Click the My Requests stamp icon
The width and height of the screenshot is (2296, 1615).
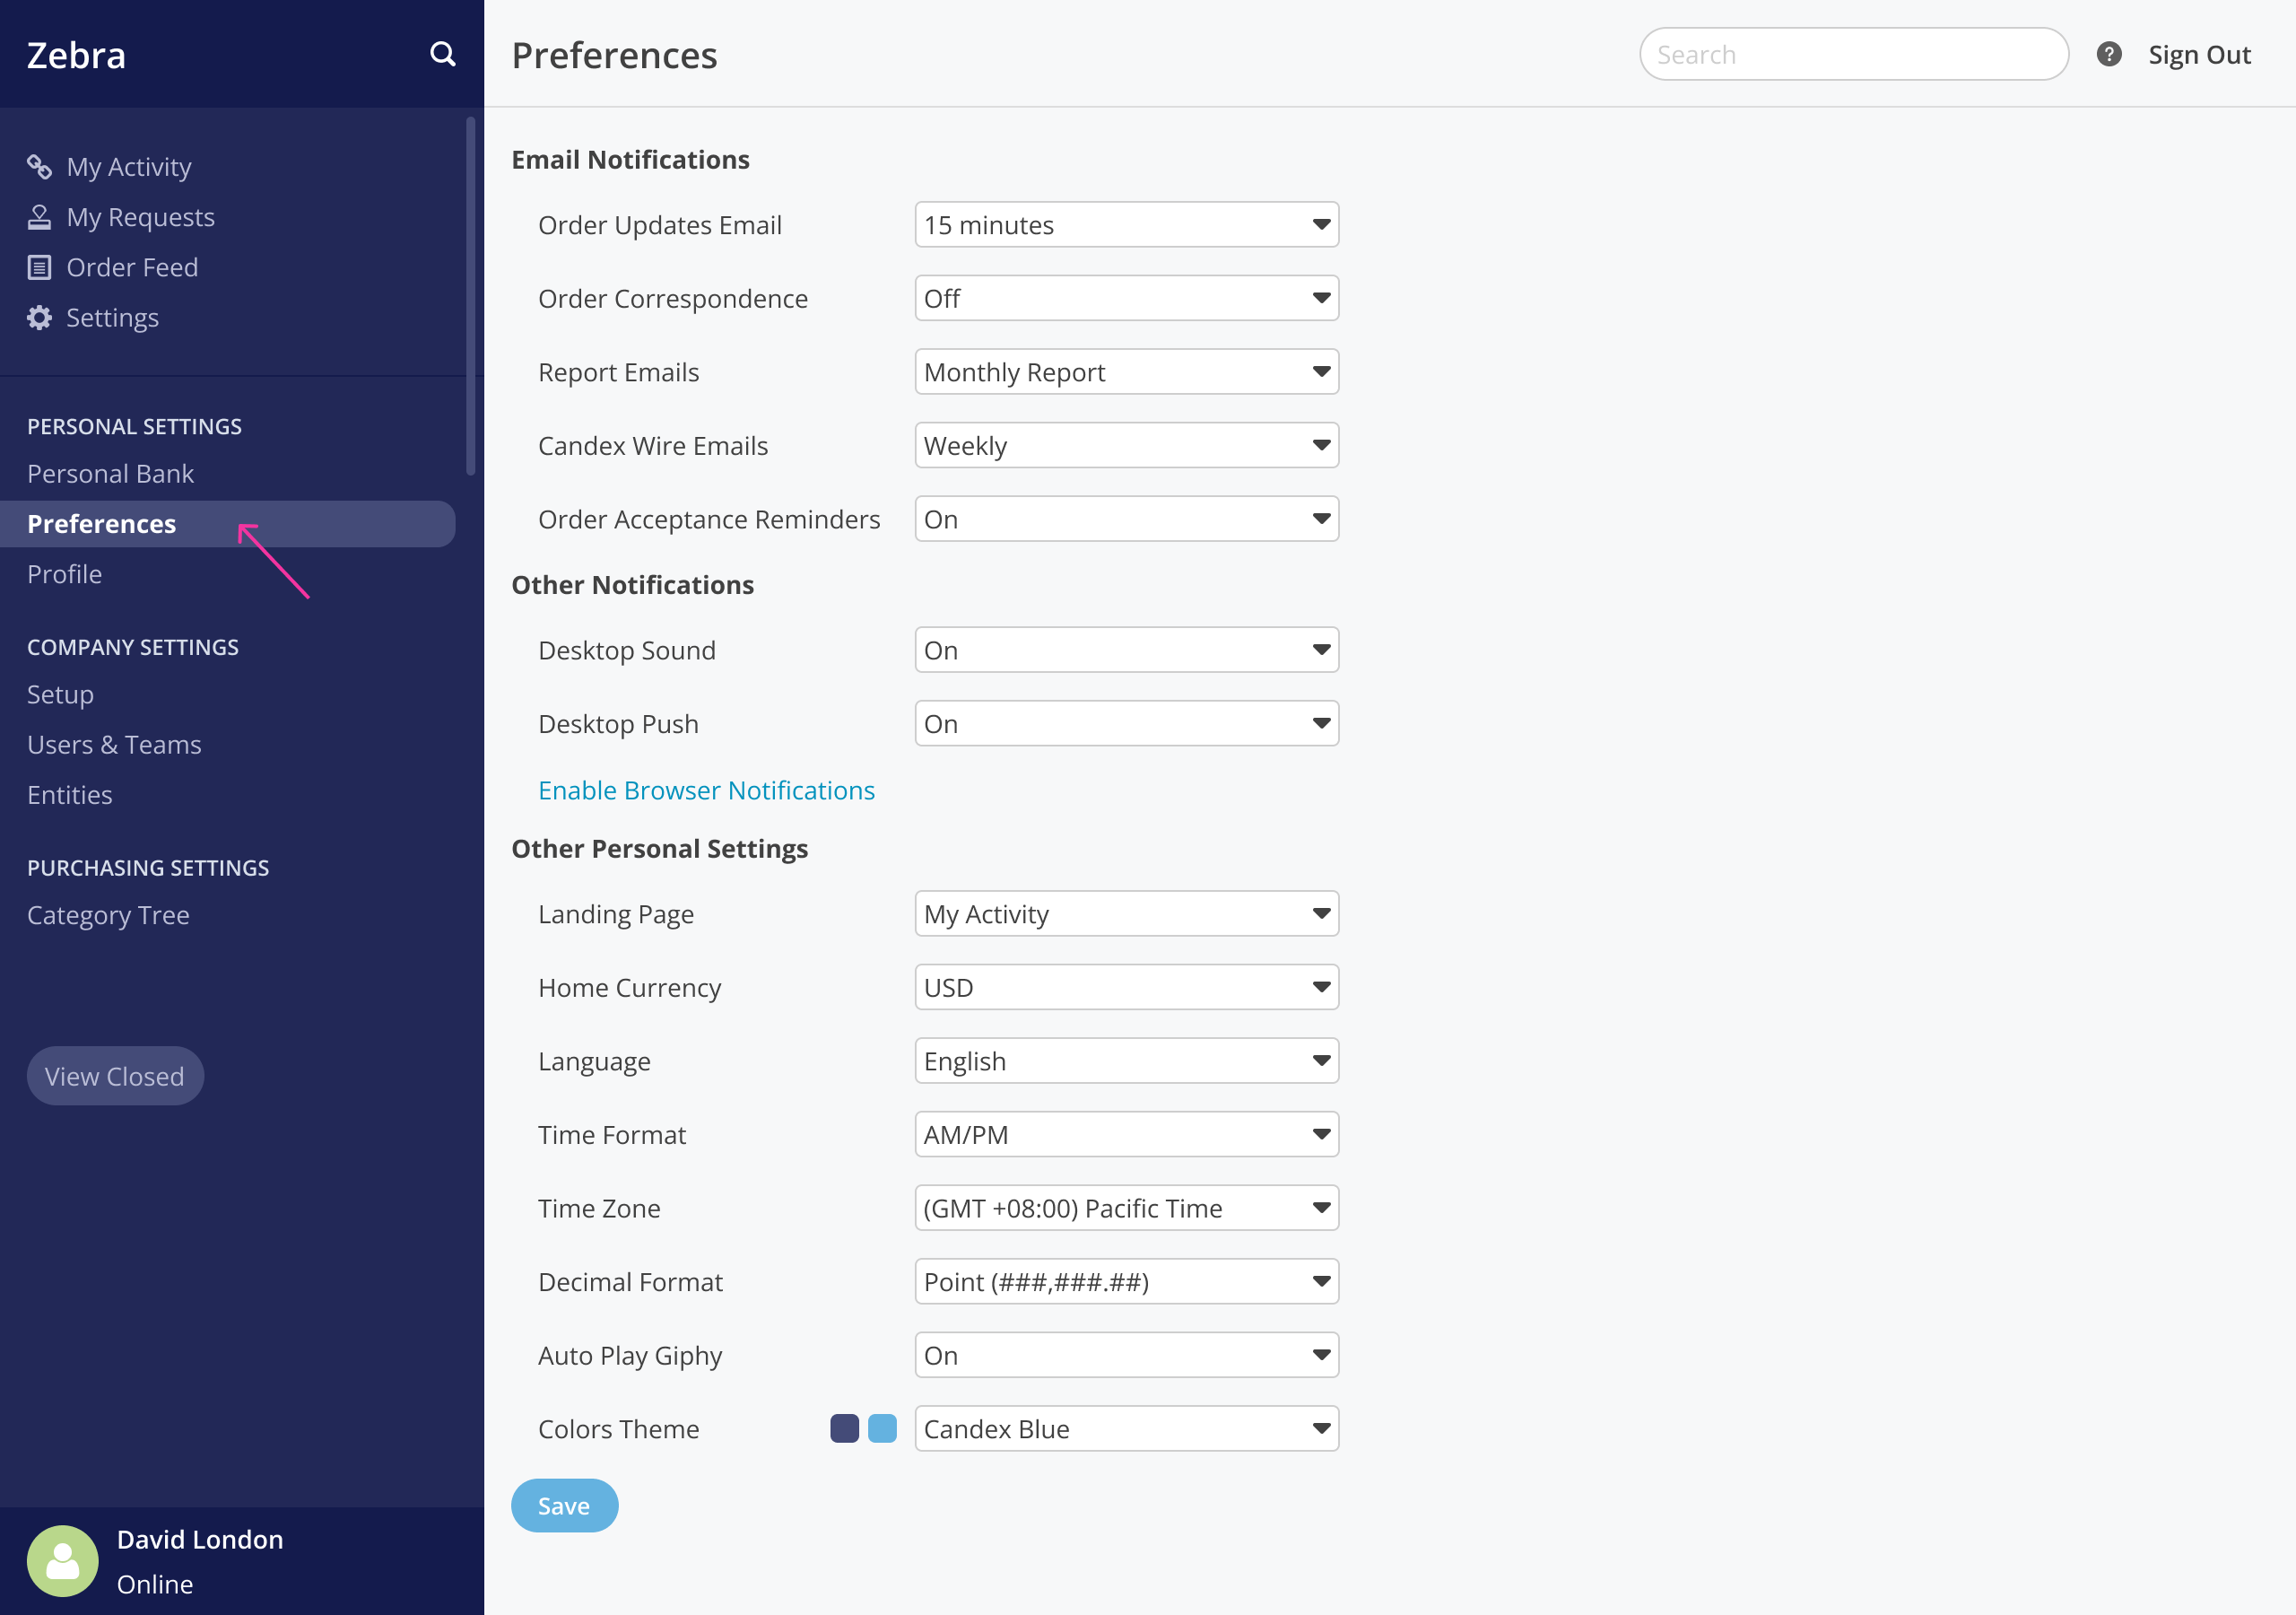tap(39, 217)
